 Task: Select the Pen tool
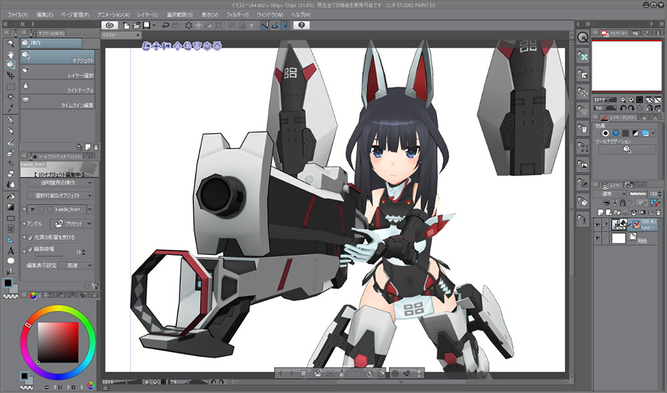point(11,121)
